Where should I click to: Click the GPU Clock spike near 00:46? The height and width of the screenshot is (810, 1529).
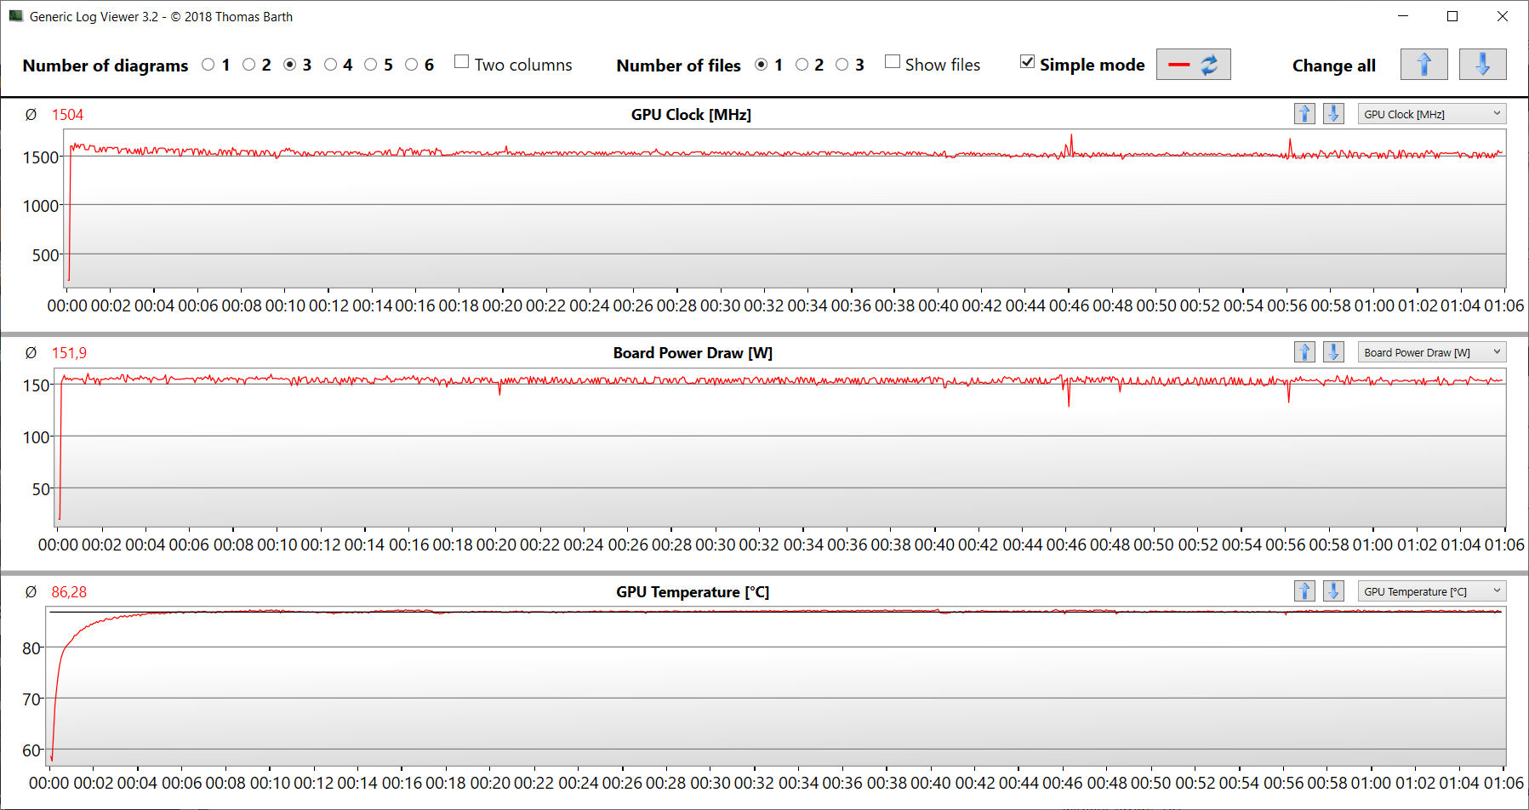pos(1071,137)
